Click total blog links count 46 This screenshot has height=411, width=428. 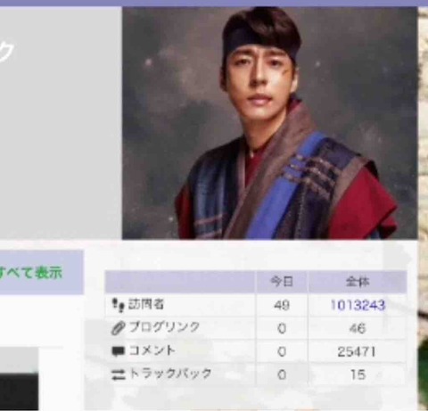click(358, 328)
